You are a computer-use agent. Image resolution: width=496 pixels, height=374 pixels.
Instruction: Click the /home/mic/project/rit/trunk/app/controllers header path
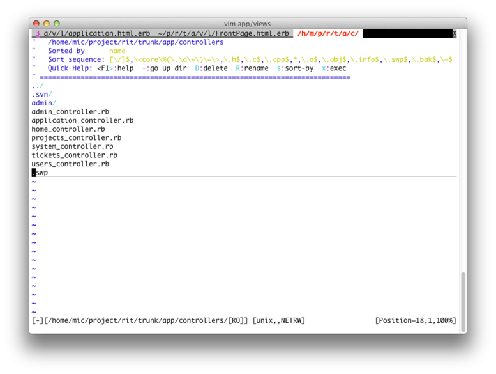click(x=136, y=42)
